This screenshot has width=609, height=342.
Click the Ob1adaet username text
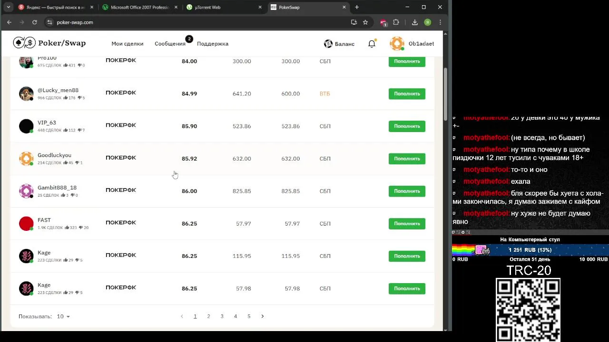pos(421,44)
